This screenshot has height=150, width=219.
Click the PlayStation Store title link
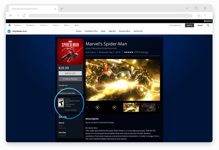[x=19, y=31]
